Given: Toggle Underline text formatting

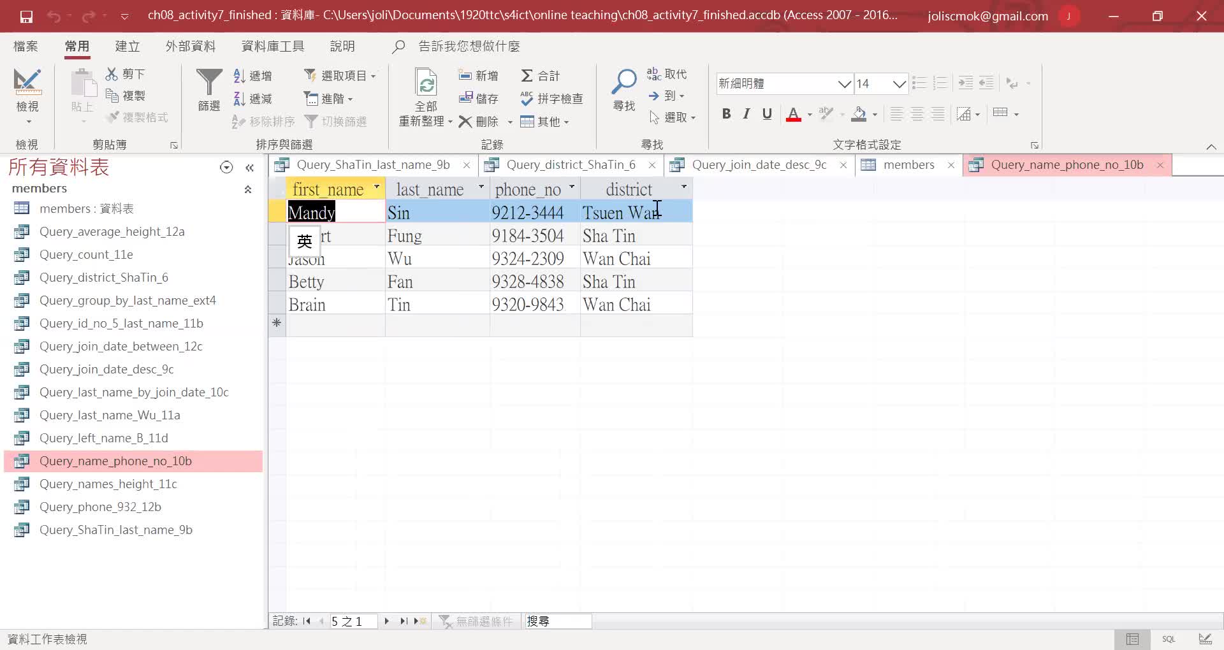Looking at the screenshot, I should pyautogui.click(x=767, y=114).
